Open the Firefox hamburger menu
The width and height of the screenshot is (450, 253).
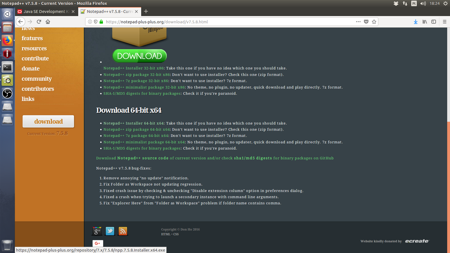(x=444, y=22)
